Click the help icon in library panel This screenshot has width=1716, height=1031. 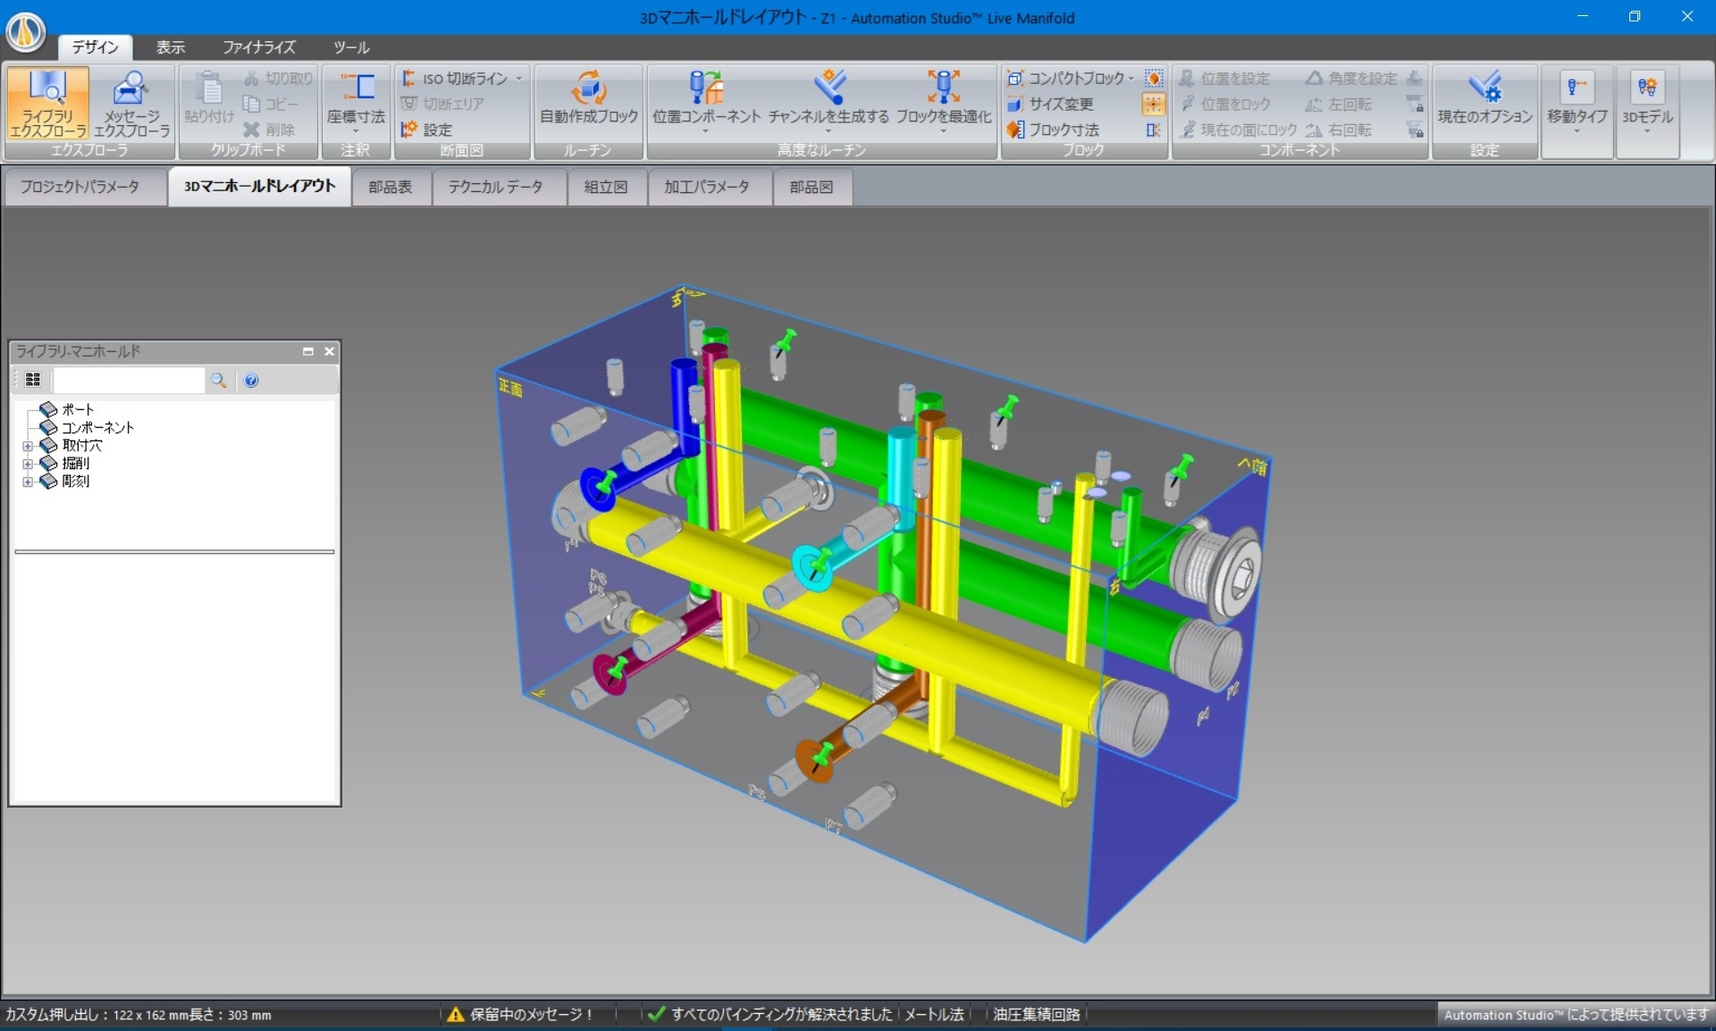[x=252, y=381]
